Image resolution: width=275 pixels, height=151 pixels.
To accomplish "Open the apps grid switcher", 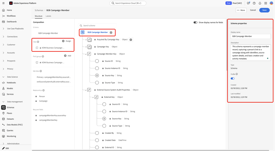I will coord(266,3).
